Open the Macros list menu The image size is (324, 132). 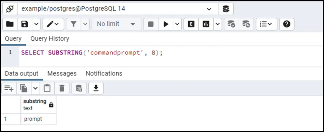click(266, 24)
